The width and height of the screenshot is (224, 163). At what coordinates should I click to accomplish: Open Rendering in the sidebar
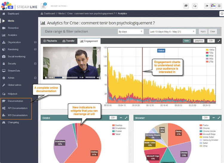(x=13, y=49)
